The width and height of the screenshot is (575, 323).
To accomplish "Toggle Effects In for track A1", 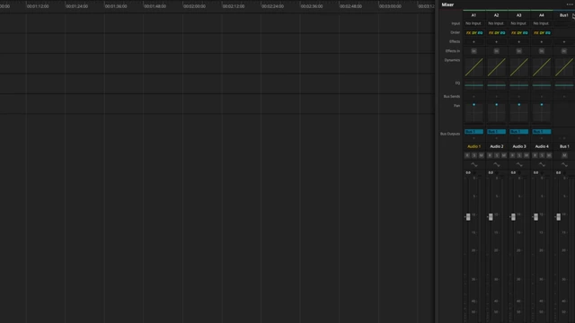I will point(473,51).
